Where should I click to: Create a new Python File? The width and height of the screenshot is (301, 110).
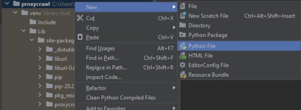pos(239,46)
